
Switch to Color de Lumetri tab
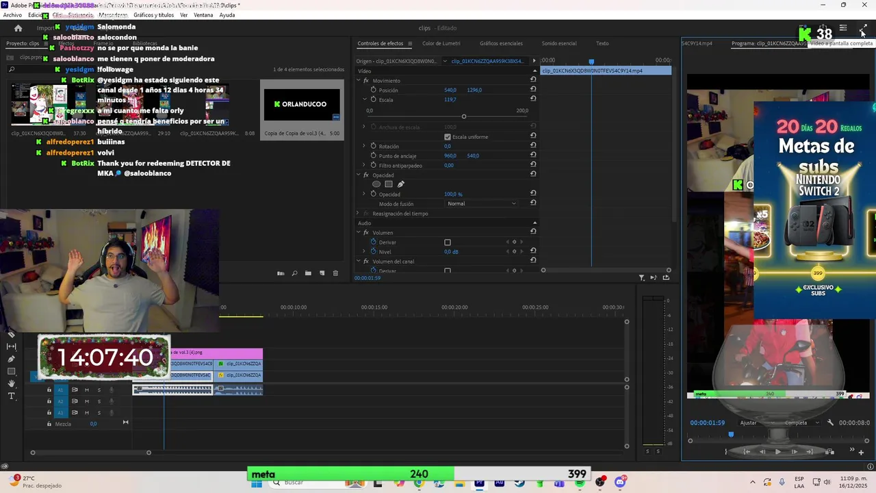pos(441,43)
